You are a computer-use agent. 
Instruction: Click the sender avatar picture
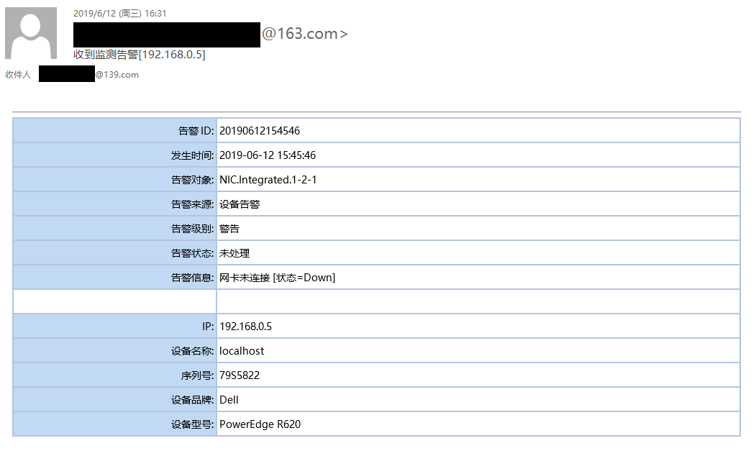coord(31,33)
